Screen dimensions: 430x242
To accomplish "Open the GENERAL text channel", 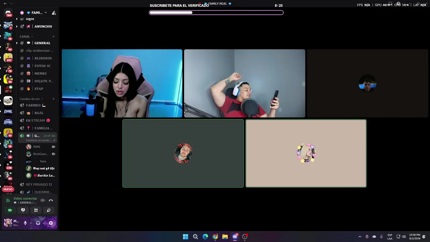I will [37, 43].
